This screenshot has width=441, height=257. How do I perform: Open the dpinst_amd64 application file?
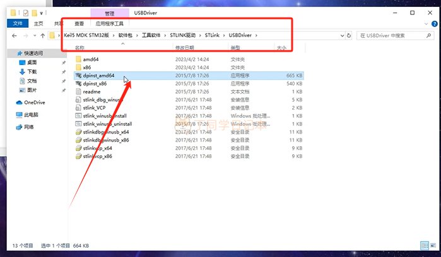pos(98,75)
